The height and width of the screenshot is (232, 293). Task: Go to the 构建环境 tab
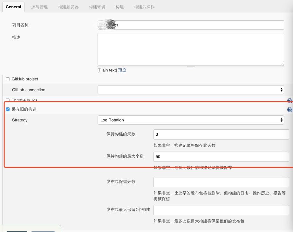97,7
